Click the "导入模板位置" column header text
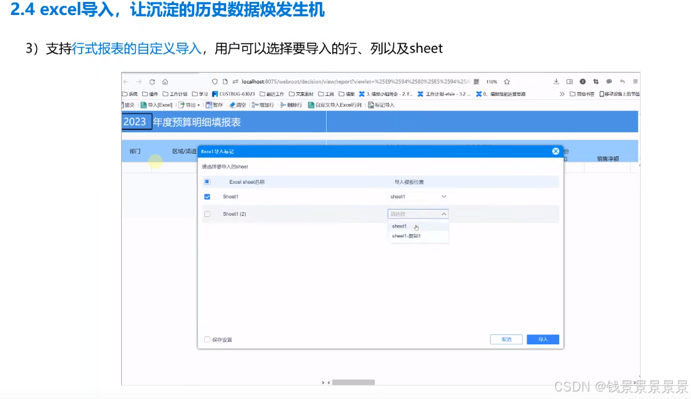This screenshot has width=691, height=399. (x=409, y=182)
